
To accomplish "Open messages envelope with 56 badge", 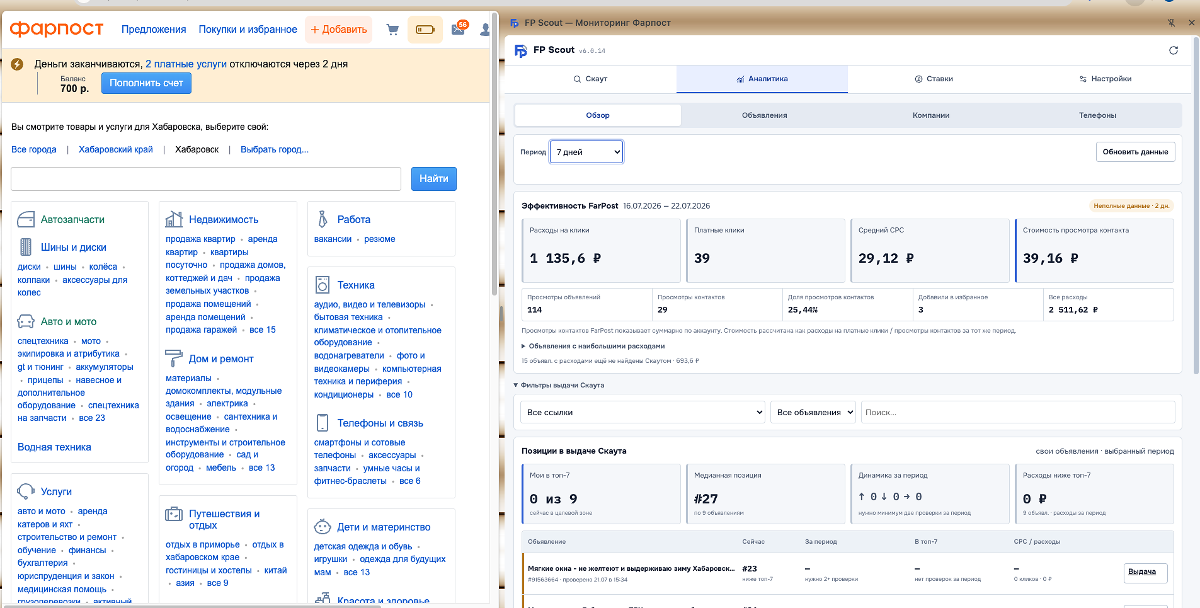I will [459, 29].
